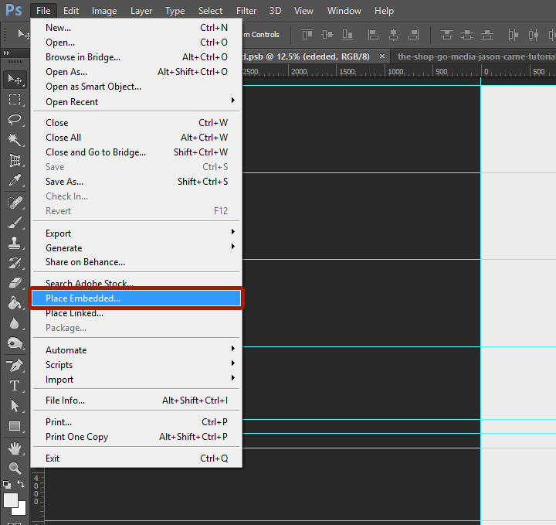Select the Hand tool
The height and width of the screenshot is (525, 556).
[x=15, y=448]
